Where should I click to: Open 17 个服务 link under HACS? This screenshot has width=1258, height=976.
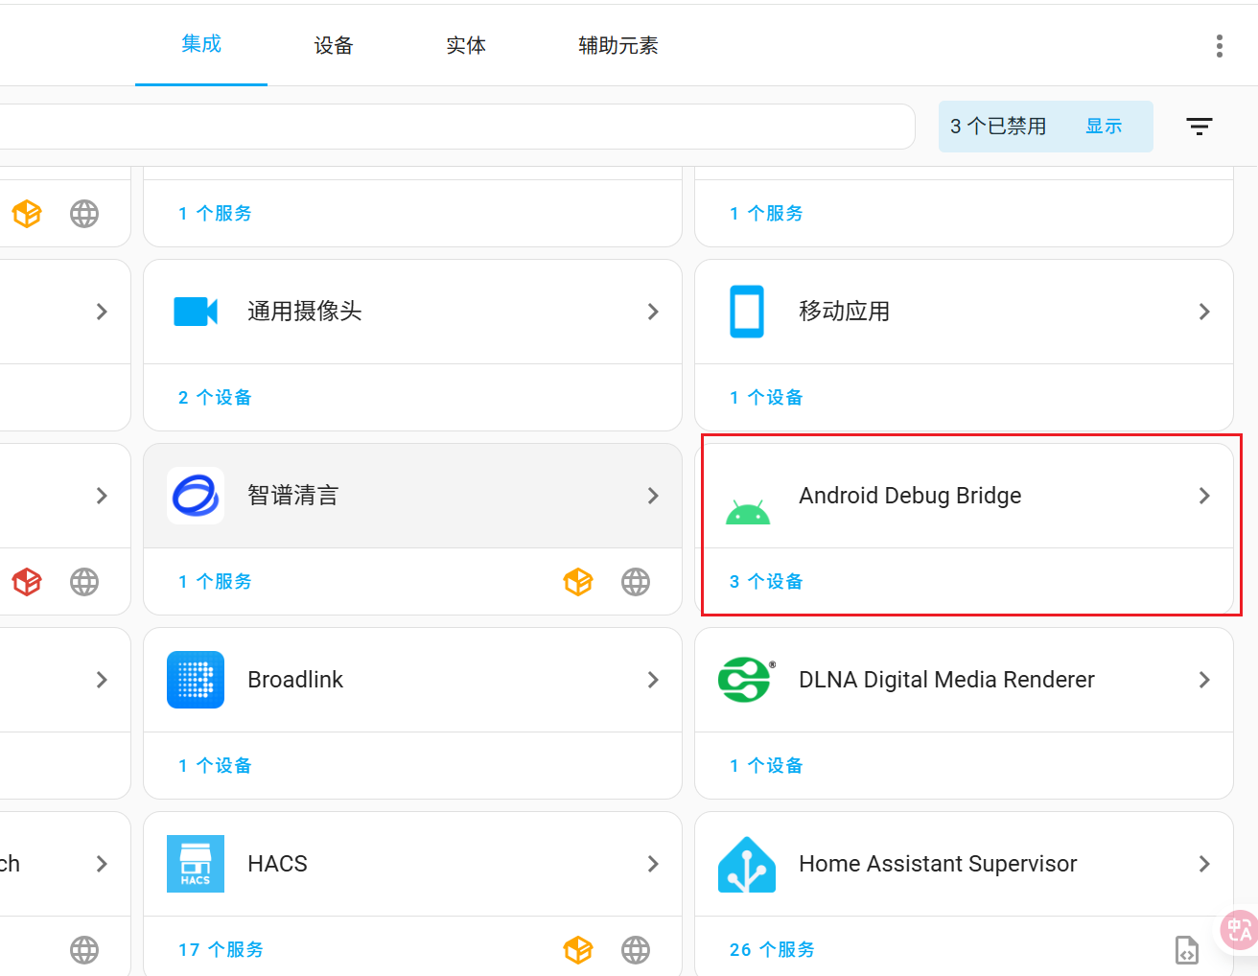[221, 950]
